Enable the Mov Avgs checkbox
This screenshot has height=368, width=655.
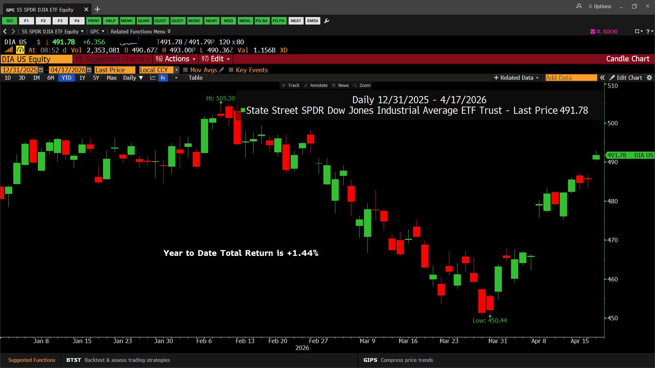[186, 70]
